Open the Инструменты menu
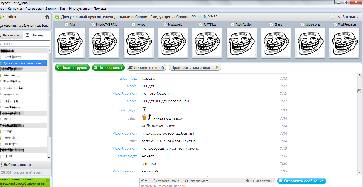This screenshot has height=187, width=363. (x=79, y=9)
